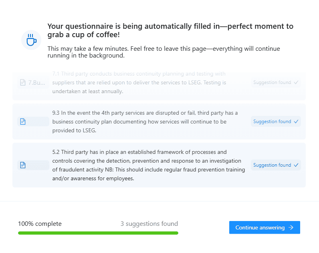Select the 5.2 fraudulent activity question text
The height and width of the screenshot is (253, 319).
[148, 165]
